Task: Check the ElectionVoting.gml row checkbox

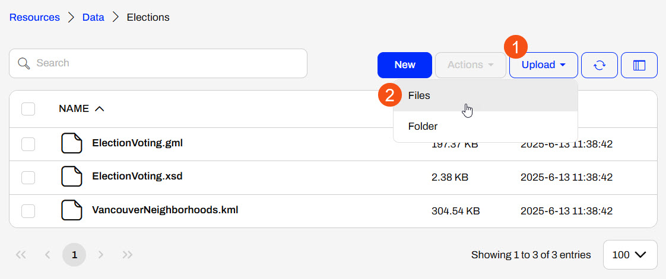Action: tap(28, 143)
